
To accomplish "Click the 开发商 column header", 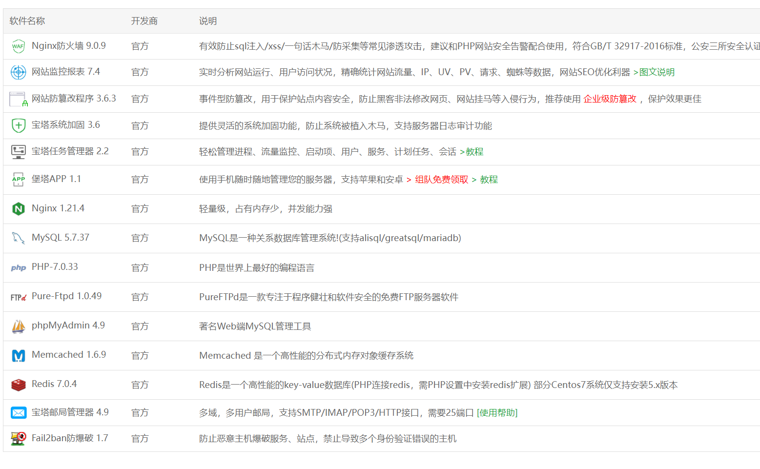I will (x=144, y=21).
